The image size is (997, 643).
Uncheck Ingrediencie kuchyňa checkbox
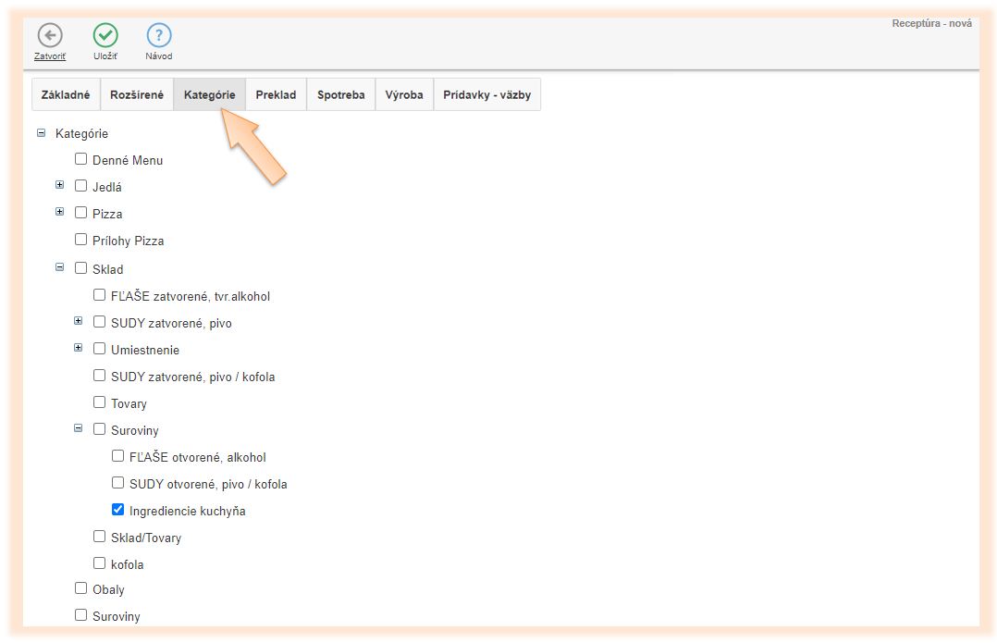pyautogui.click(x=117, y=510)
